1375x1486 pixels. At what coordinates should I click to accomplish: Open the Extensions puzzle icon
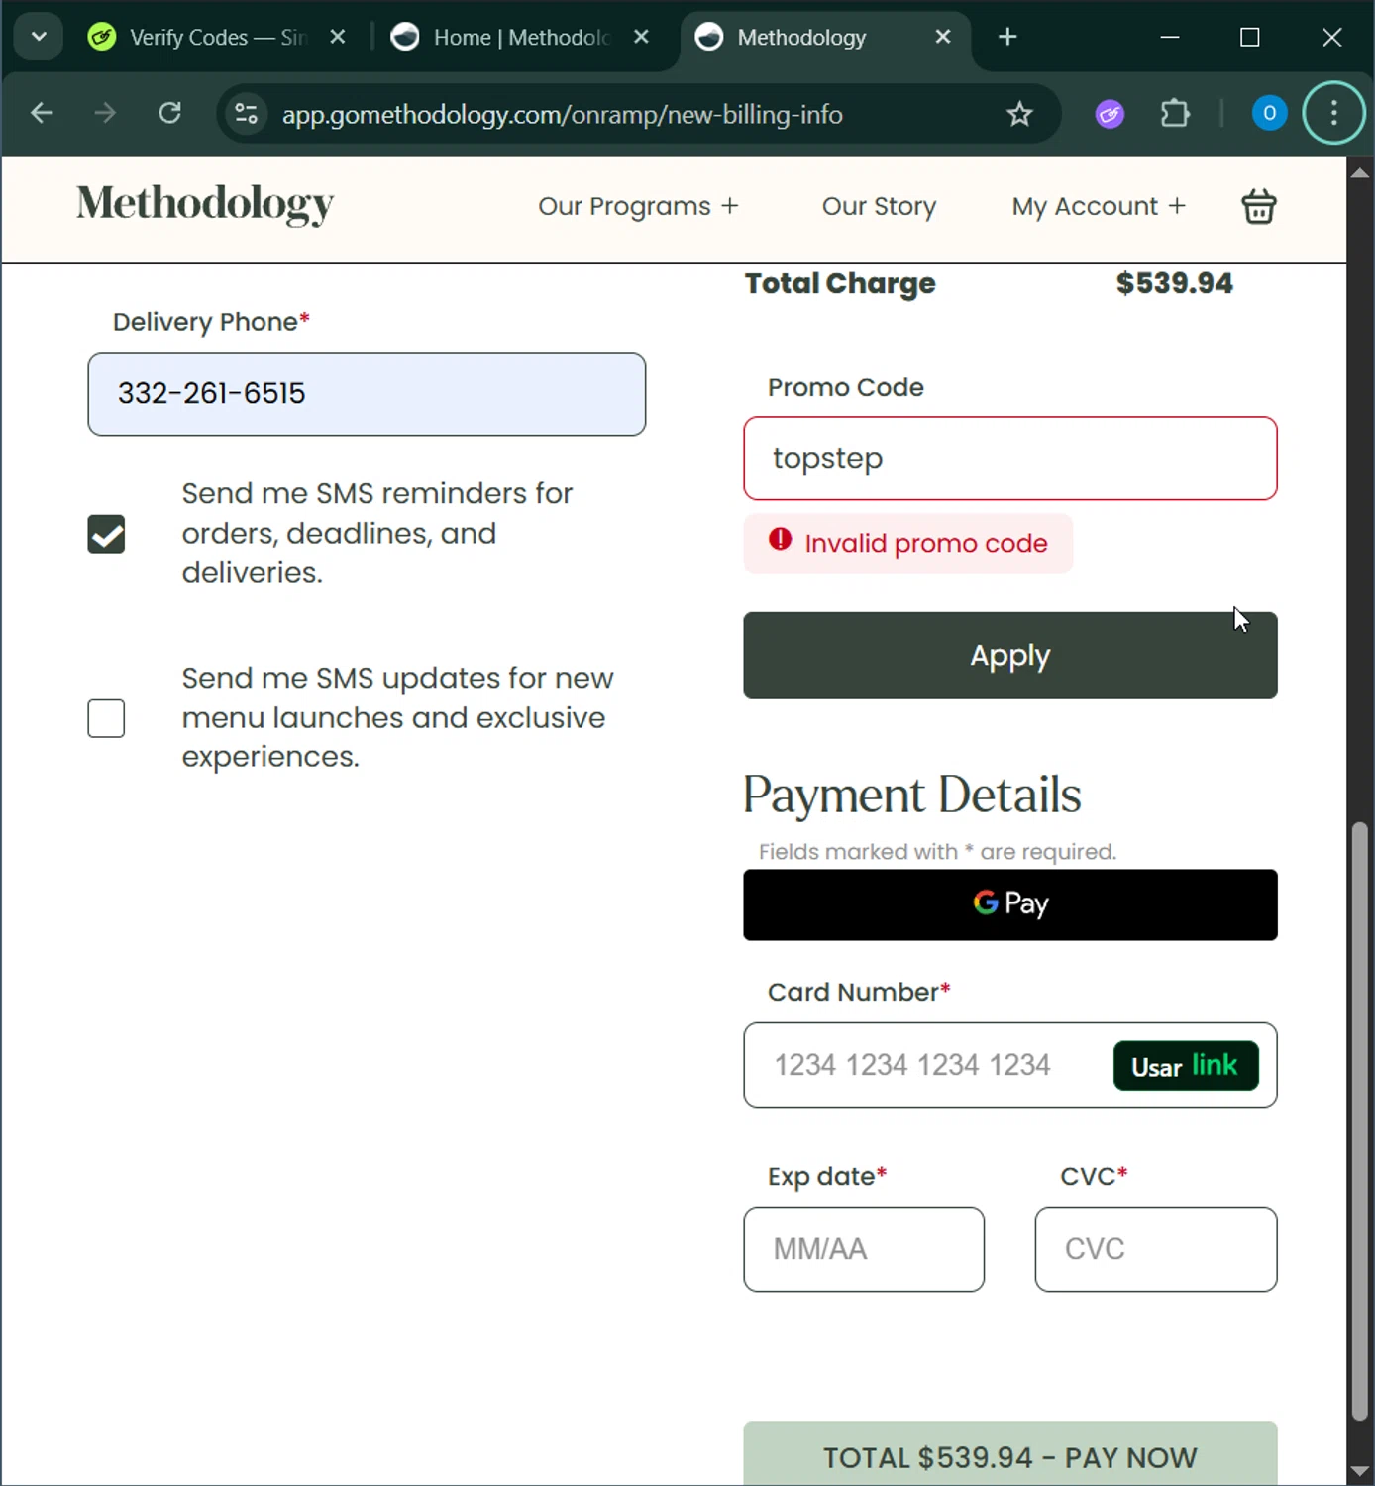coord(1175,114)
